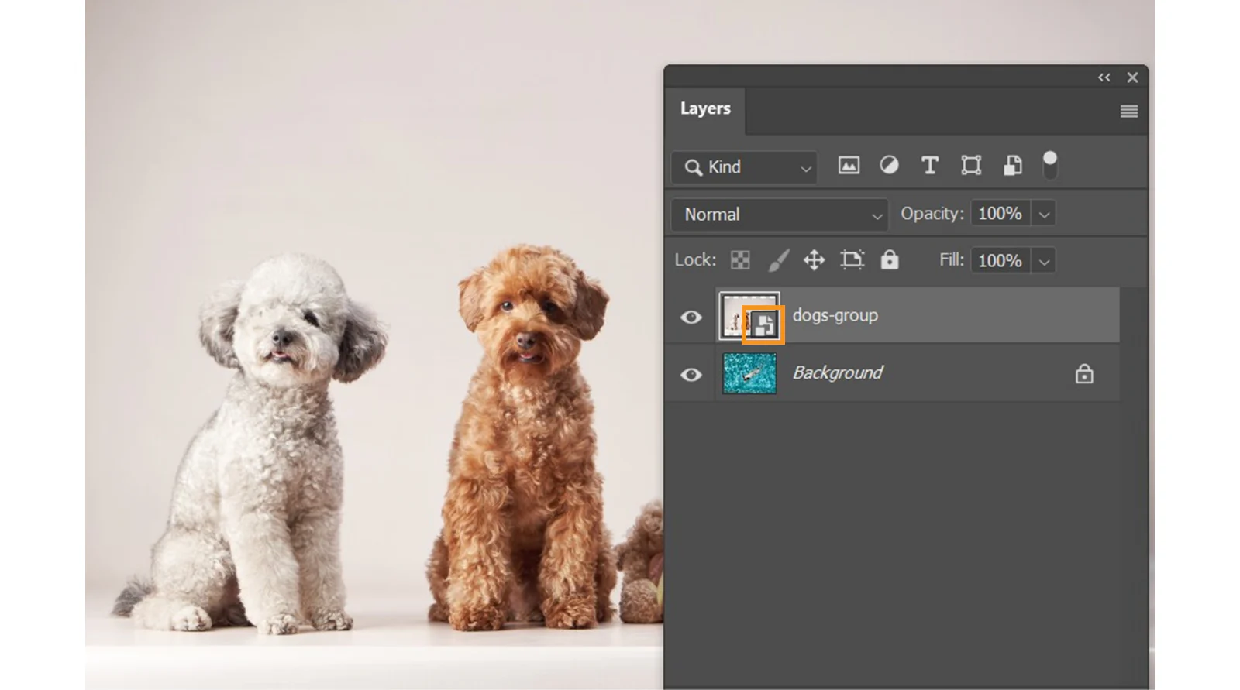The height and width of the screenshot is (690, 1240).
Task: Lock position move icon
Action: [814, 260]
